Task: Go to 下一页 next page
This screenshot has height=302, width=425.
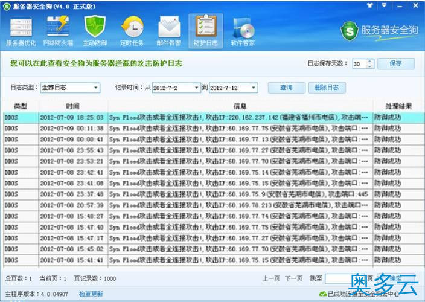Action: [x=293, y=278]
